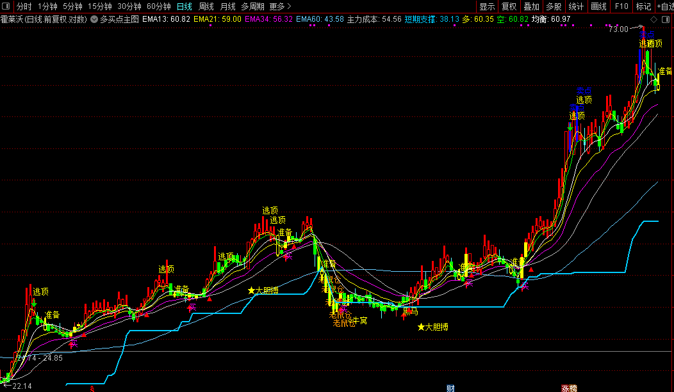Click the 24.74 - 24.85 gap label
Screen dimensions: 674x392
40,357
